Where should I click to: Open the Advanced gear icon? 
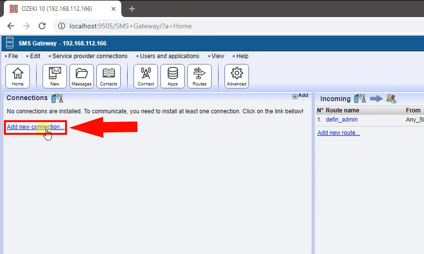point(237,76)
